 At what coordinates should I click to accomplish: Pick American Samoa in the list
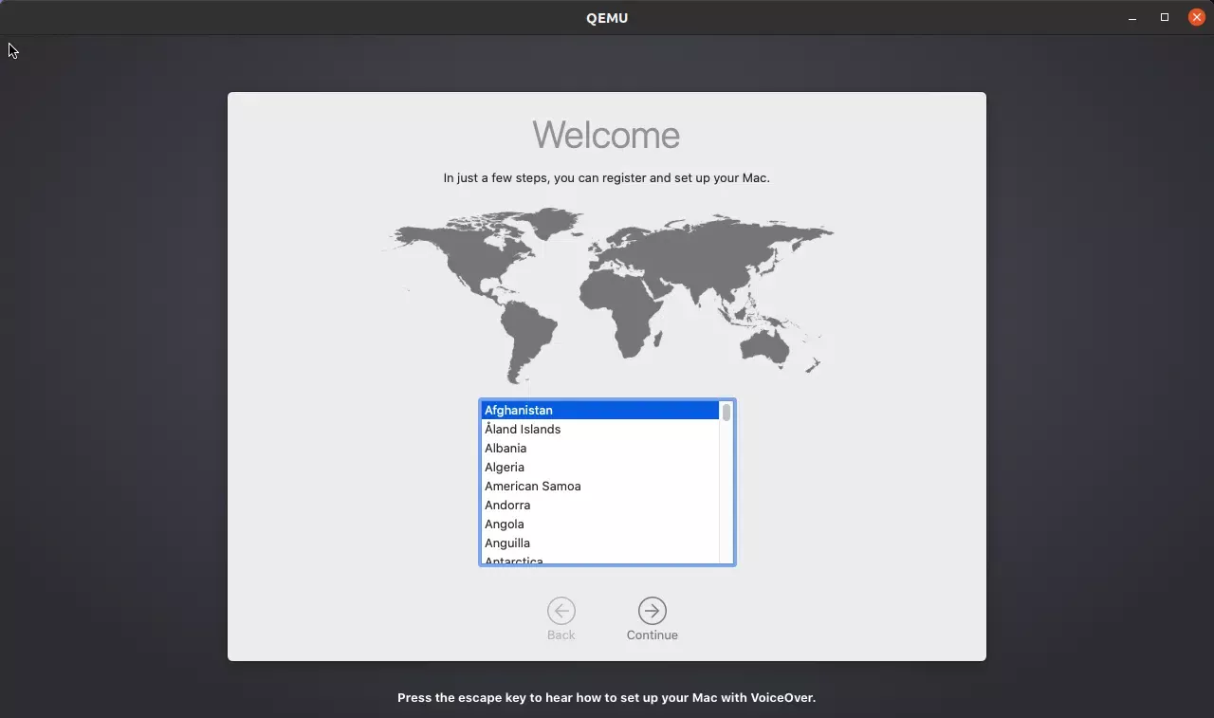599,487
